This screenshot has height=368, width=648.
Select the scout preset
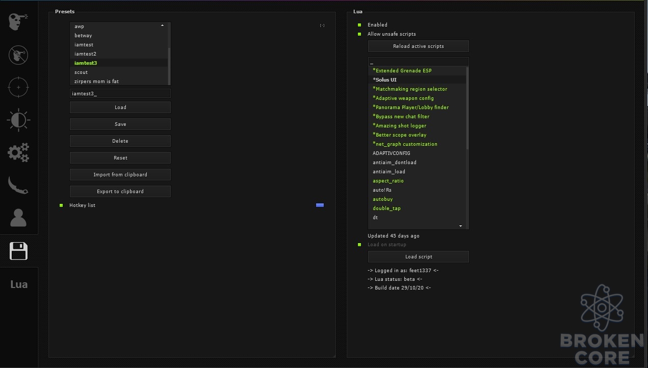[x=118, y=72]
